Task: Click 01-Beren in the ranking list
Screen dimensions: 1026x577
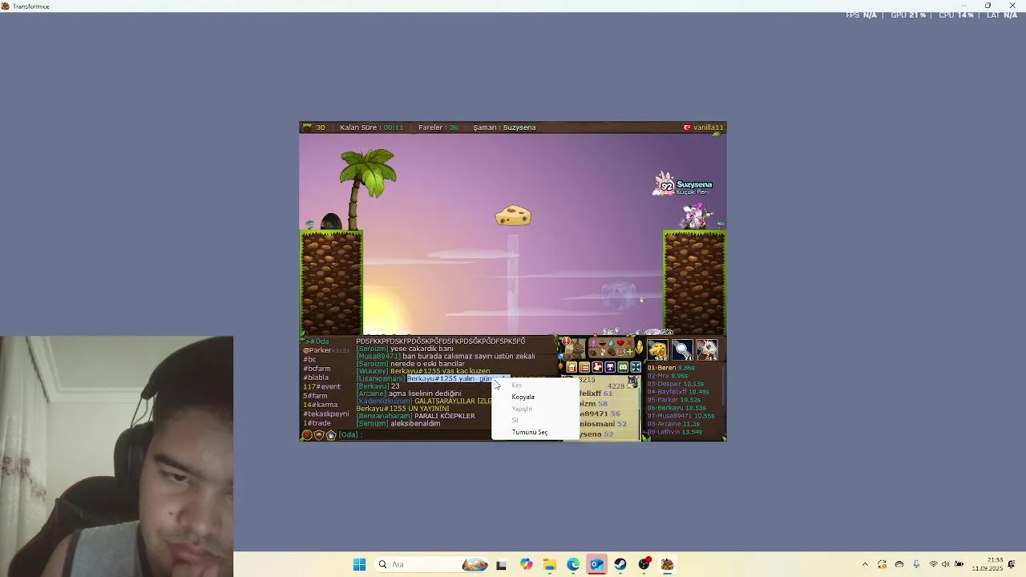Action: (671, 368)
